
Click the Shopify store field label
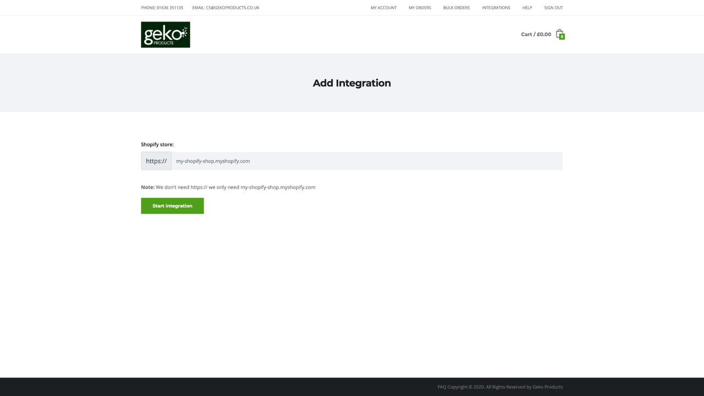tap(157, 144)
